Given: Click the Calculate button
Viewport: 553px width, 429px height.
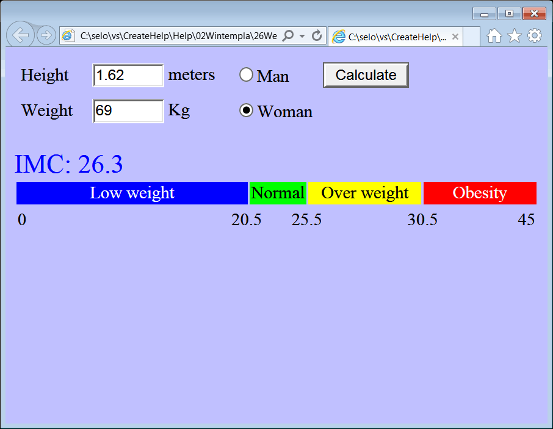Looking at the screenshot, I should (366, 75).
